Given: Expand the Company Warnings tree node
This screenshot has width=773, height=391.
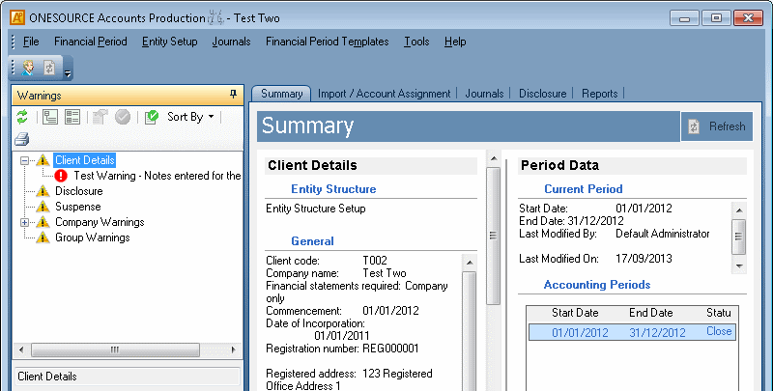Looking at the screenshot, I should click(25, 222).
